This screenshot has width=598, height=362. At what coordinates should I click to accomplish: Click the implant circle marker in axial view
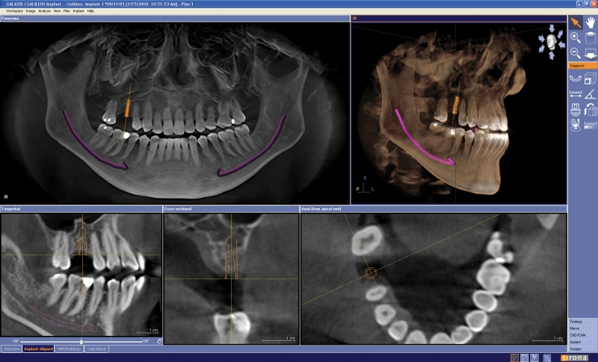point(371,273)
